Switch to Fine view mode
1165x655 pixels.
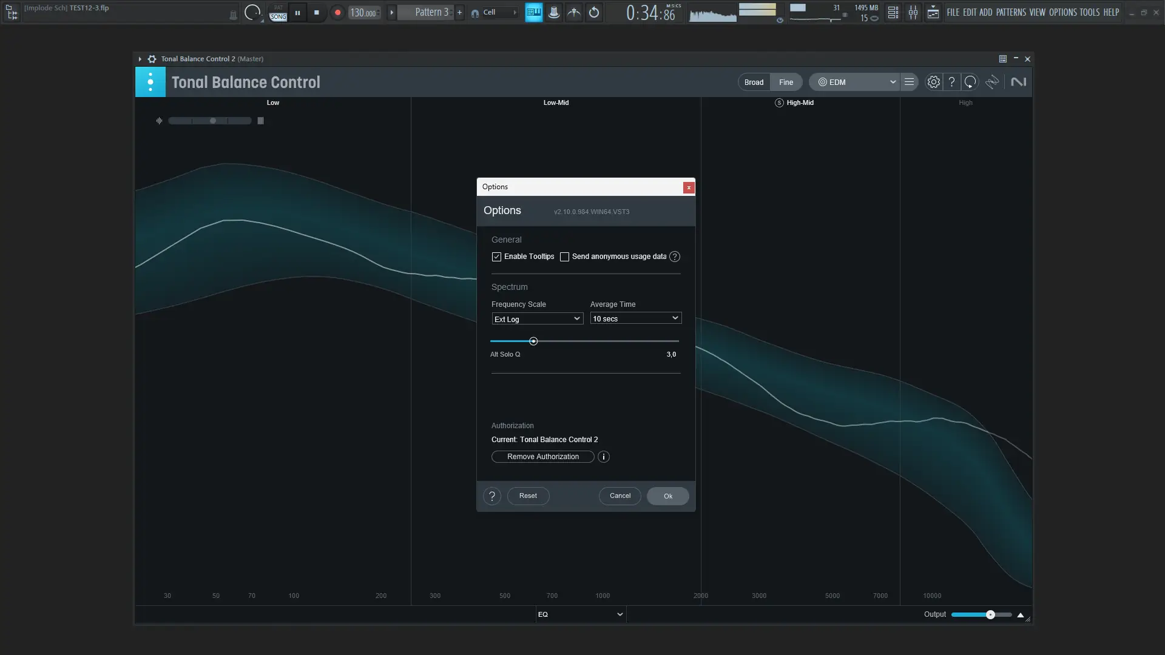(786, 82)
